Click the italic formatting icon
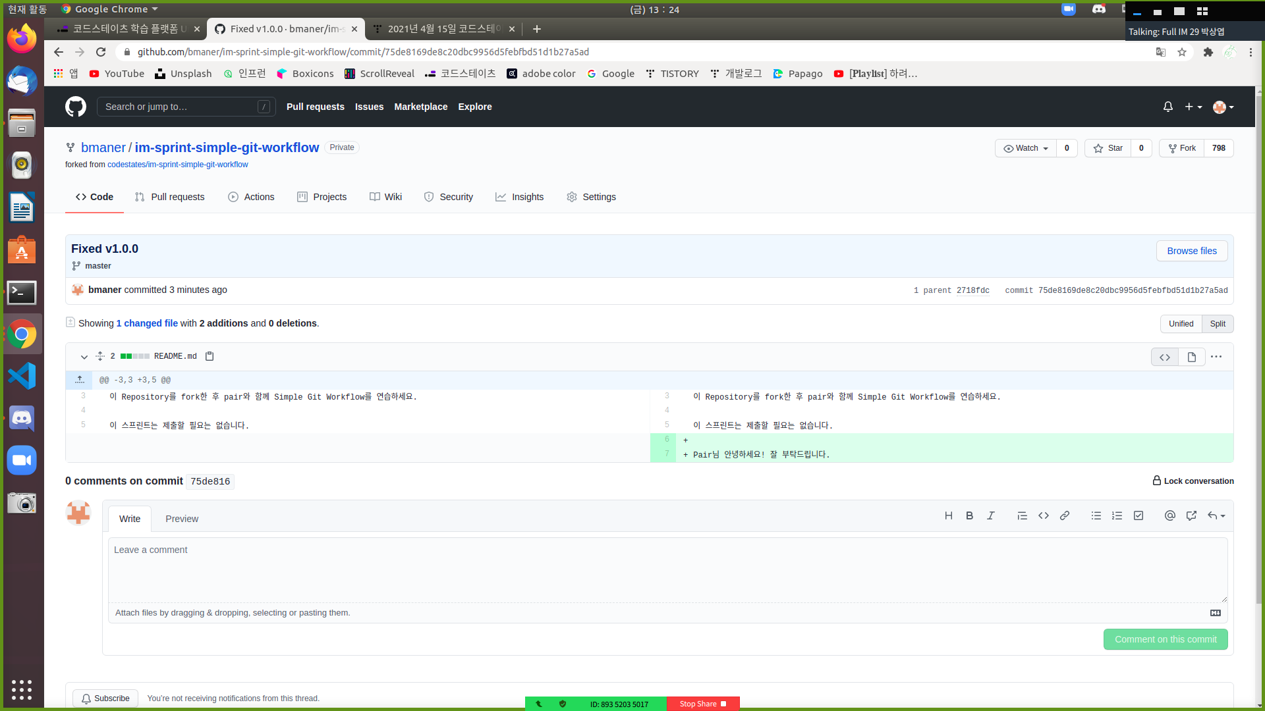Image resolution: width=1265 pixels, height=711 pixels. (990, 515)
